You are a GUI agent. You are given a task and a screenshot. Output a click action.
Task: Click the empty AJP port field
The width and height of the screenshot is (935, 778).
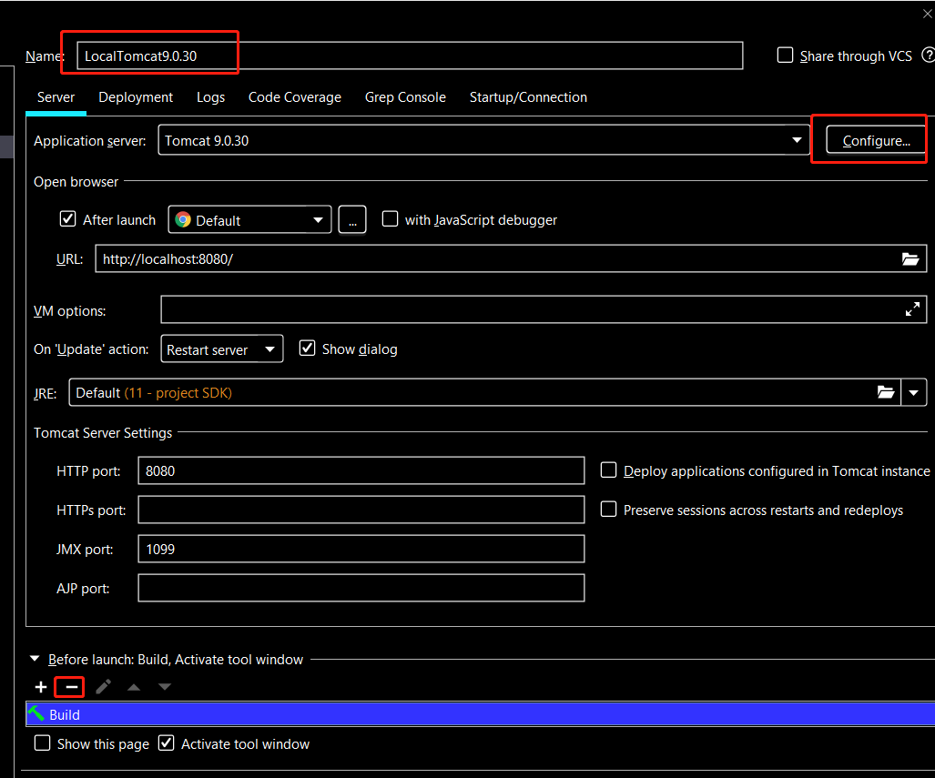[x=361, y=588]
